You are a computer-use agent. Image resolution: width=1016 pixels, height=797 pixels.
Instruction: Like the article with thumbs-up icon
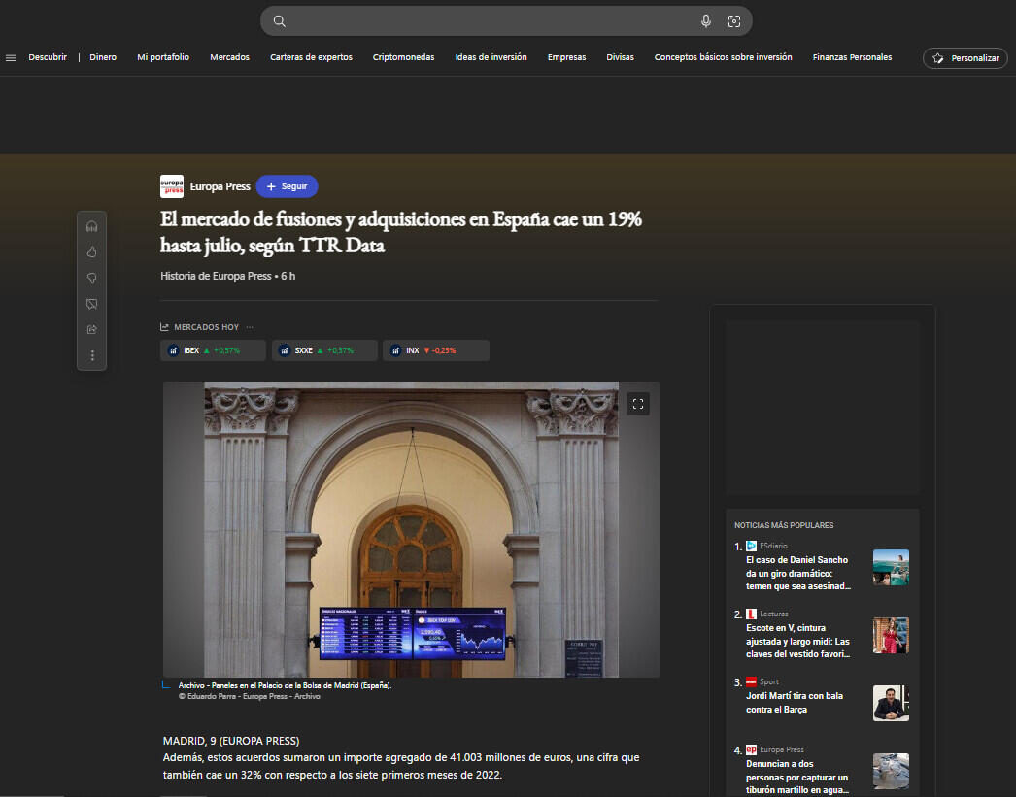[x=92, y=251]
